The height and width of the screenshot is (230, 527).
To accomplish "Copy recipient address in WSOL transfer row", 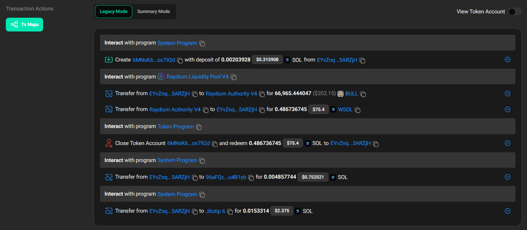I will tap(262, 110).
